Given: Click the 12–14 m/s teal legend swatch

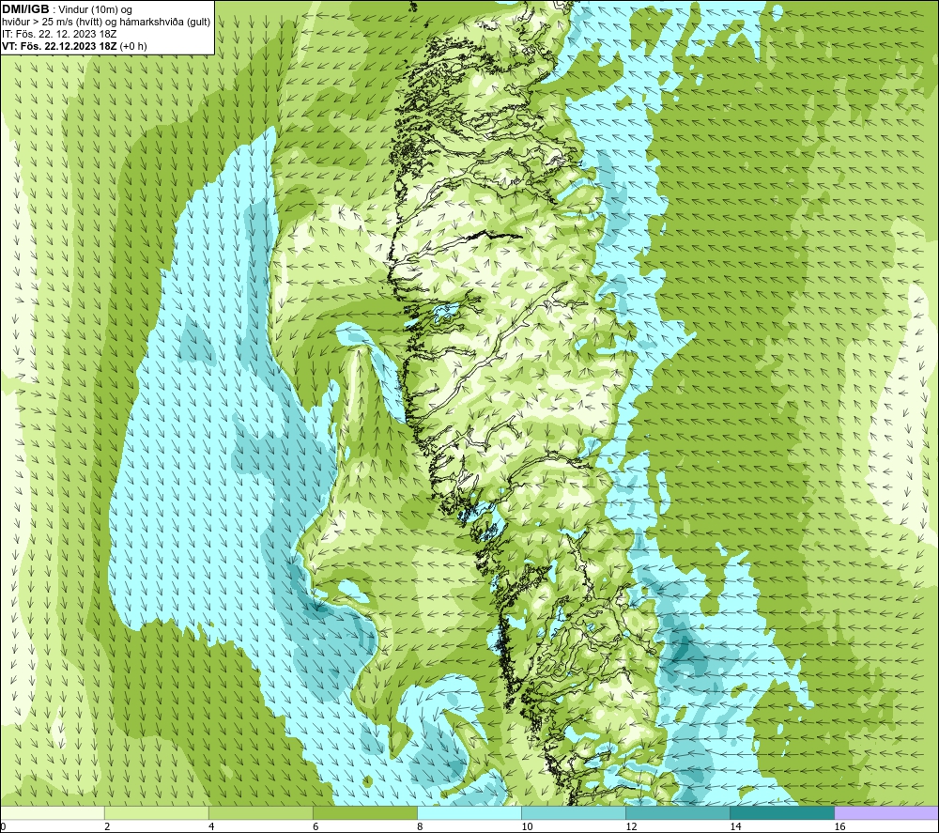Looking at the screenshot, I should coord(677,813).
